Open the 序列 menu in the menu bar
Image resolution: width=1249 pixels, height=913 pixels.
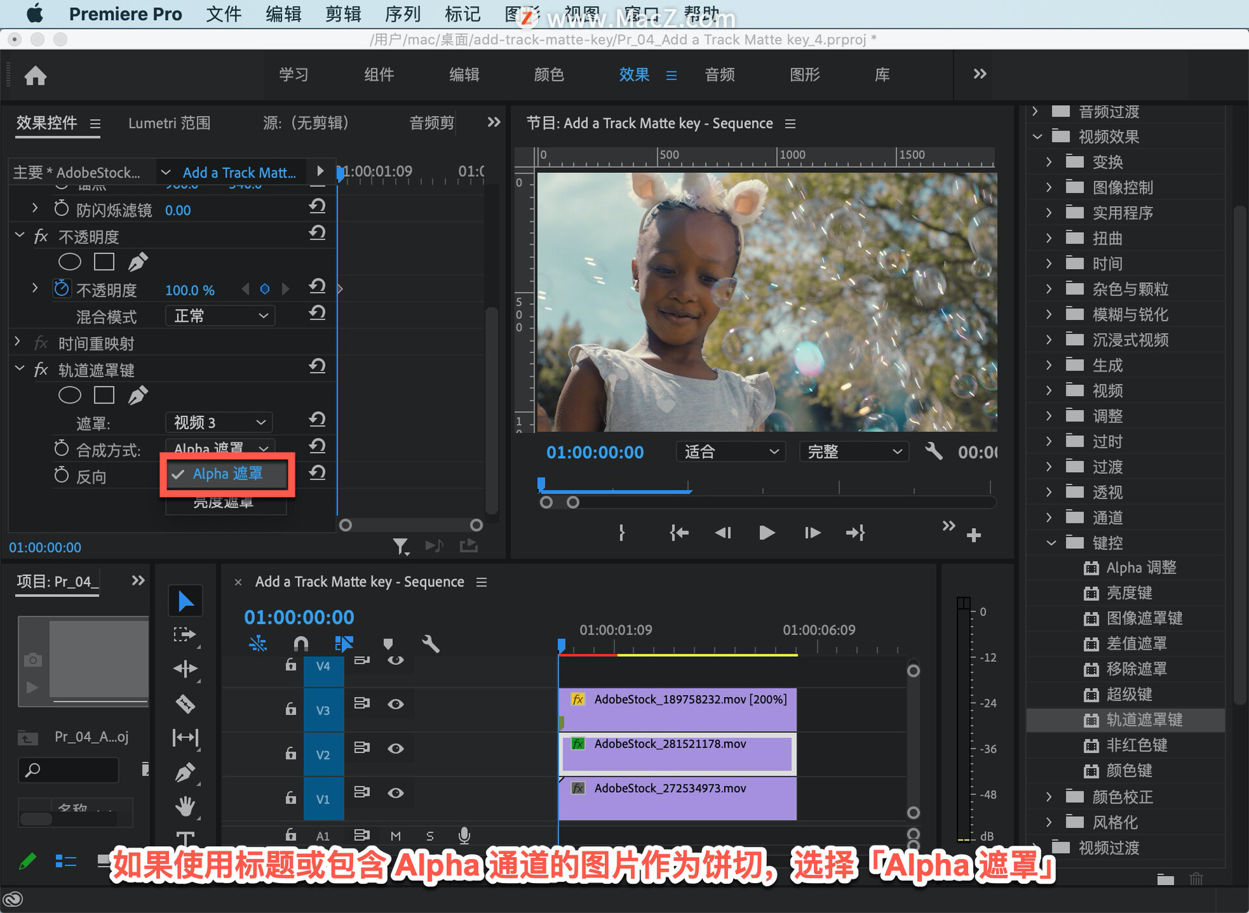point(403,14)
